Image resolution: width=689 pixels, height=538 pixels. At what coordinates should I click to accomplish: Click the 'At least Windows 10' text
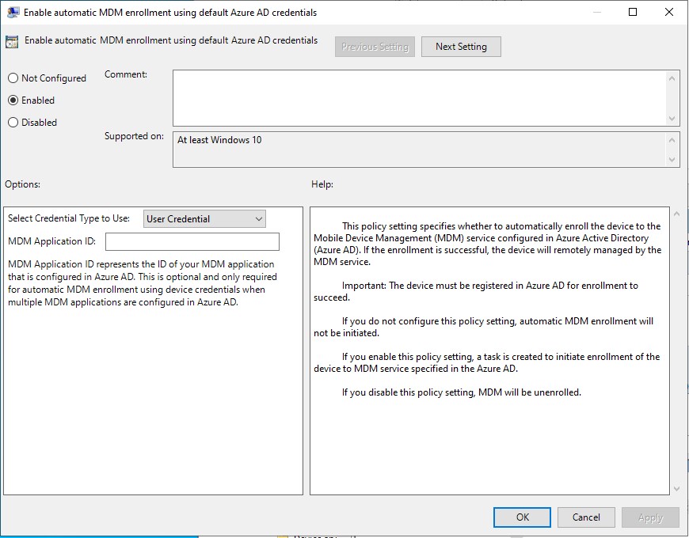coord(219,140)
